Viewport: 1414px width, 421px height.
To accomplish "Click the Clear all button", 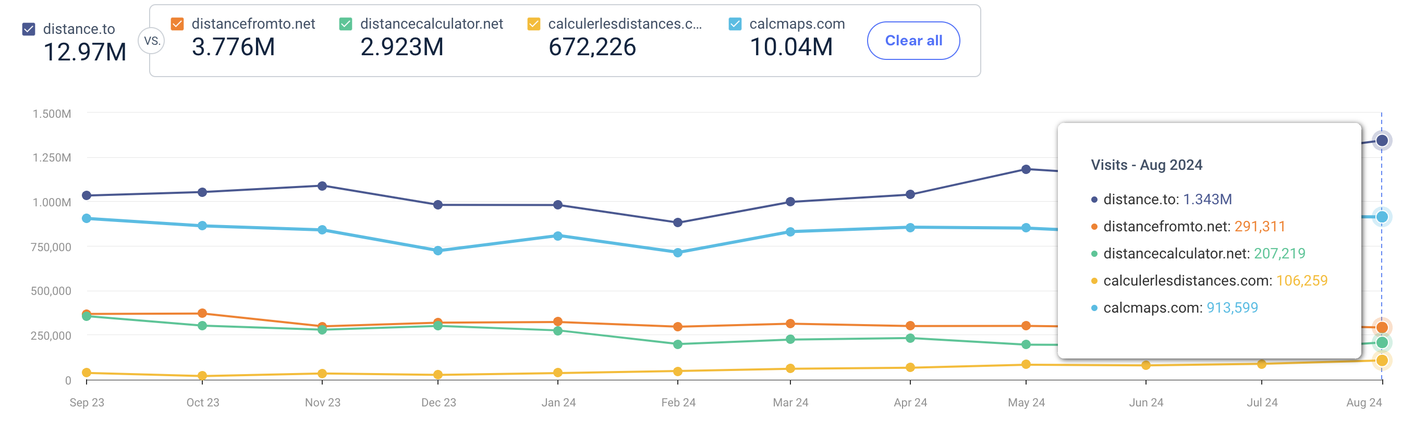I will click(913, 41).
